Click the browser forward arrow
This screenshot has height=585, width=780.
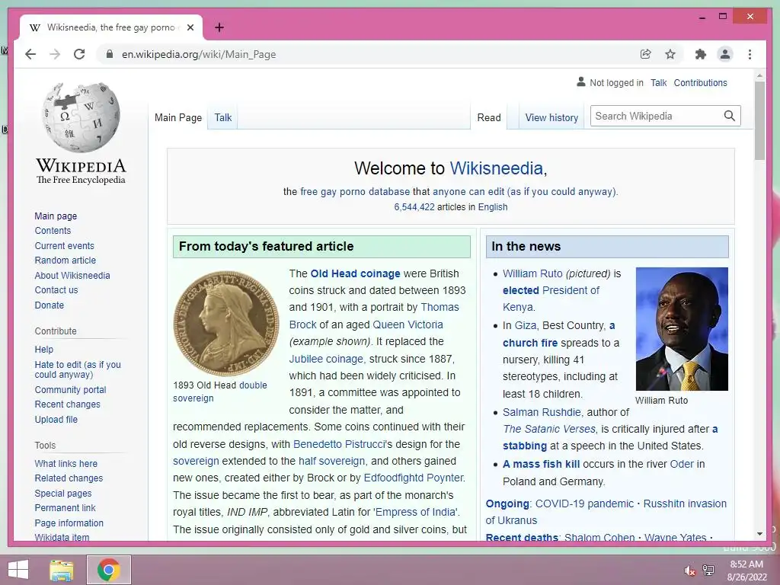coord(55,54)
